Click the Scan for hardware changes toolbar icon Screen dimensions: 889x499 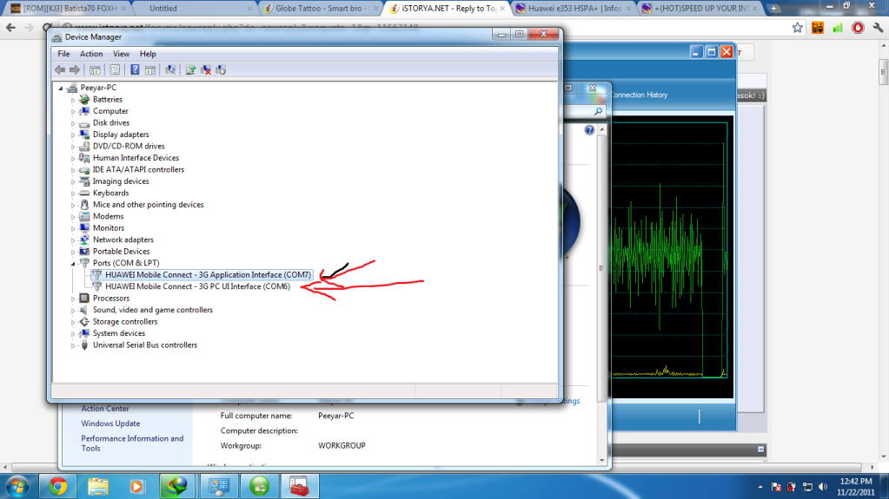tap(170, 69)
